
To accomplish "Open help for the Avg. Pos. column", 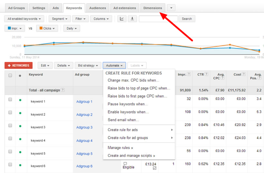I will (260, 78).
